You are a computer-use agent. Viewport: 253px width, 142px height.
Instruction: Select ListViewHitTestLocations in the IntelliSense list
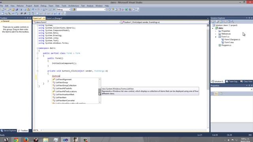[66, 92]
